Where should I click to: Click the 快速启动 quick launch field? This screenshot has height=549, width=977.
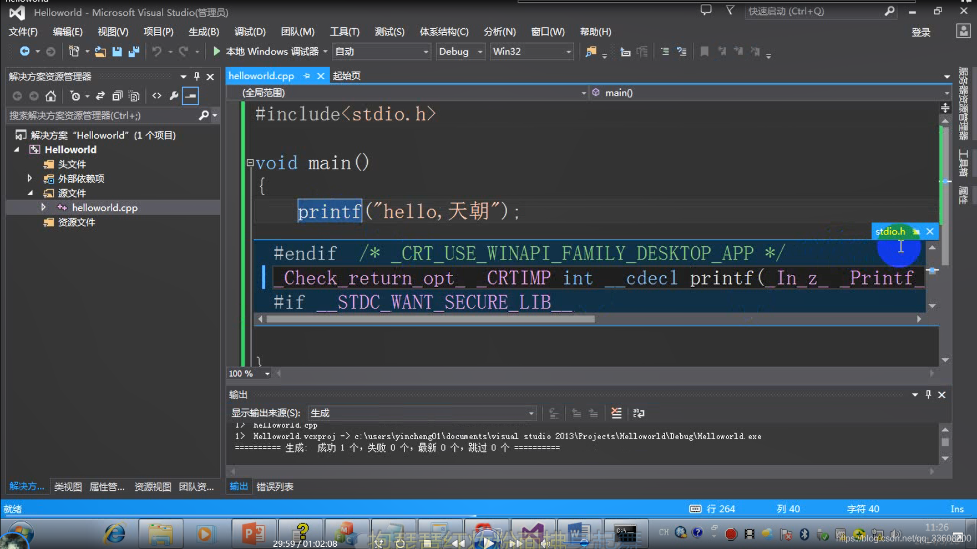pyautogui.click(x=814, y=11)
